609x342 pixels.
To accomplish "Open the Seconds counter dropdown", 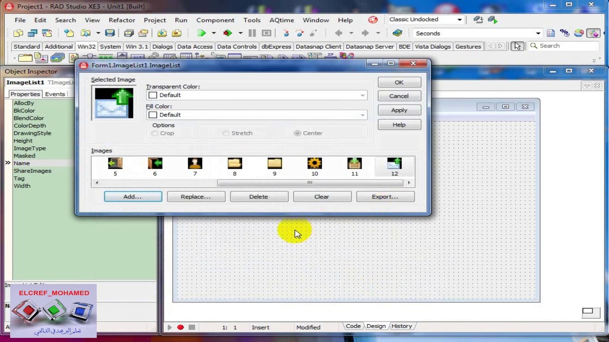I will pos(538,33).
